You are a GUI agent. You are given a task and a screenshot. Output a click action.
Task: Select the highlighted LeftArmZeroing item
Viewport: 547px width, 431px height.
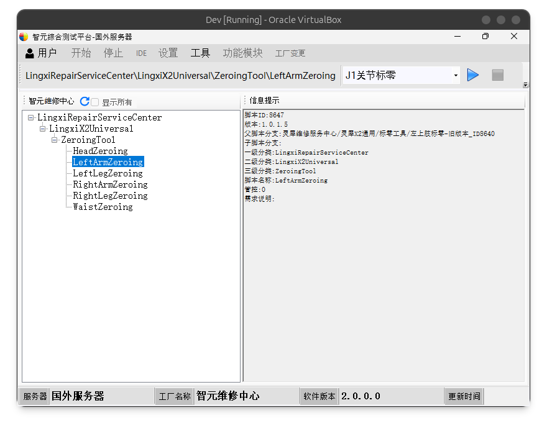click(108, 162)
